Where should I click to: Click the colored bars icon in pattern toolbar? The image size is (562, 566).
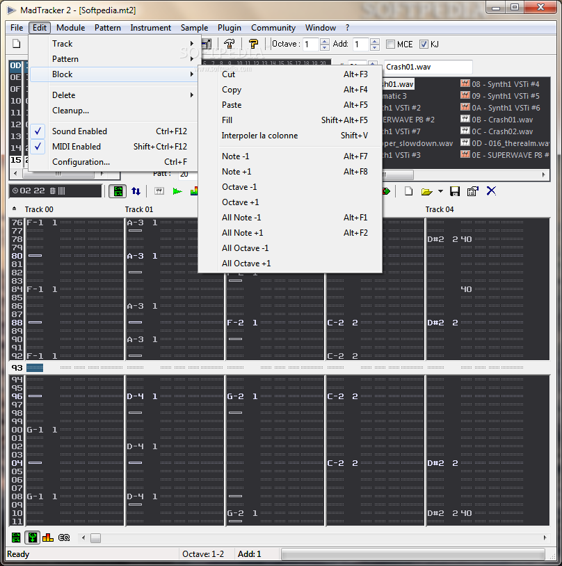click(x=194, y=191)
